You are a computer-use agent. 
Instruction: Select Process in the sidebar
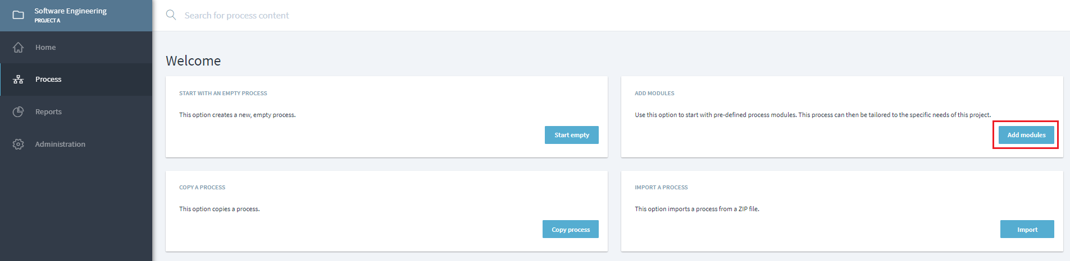(48, 80)
